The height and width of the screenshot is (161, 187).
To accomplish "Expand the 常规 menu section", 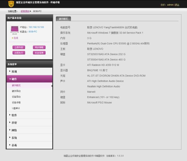I will pyautogui.click(x=29, y=71).
